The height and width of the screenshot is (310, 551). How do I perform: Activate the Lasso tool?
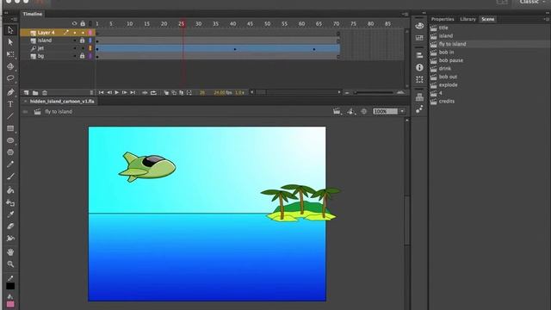click(10, 78)
